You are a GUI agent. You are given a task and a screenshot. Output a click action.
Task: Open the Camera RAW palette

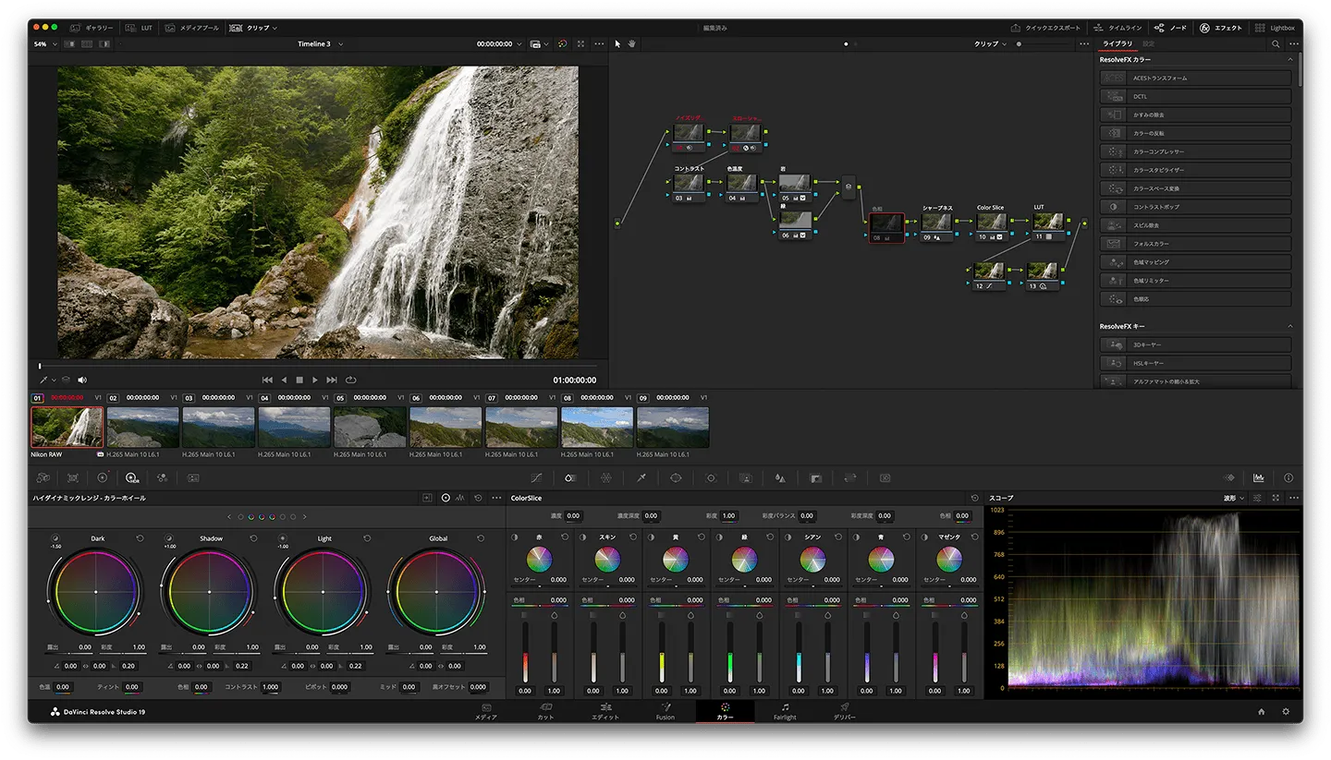tap(43, 478)
